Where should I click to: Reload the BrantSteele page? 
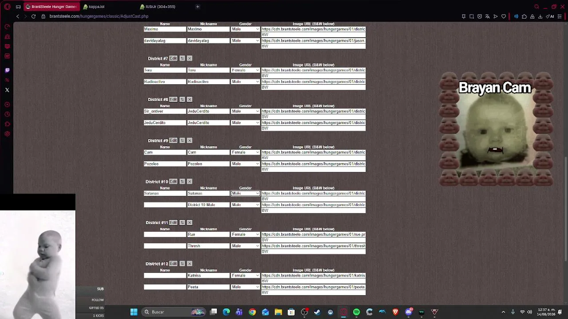point(33,16)
